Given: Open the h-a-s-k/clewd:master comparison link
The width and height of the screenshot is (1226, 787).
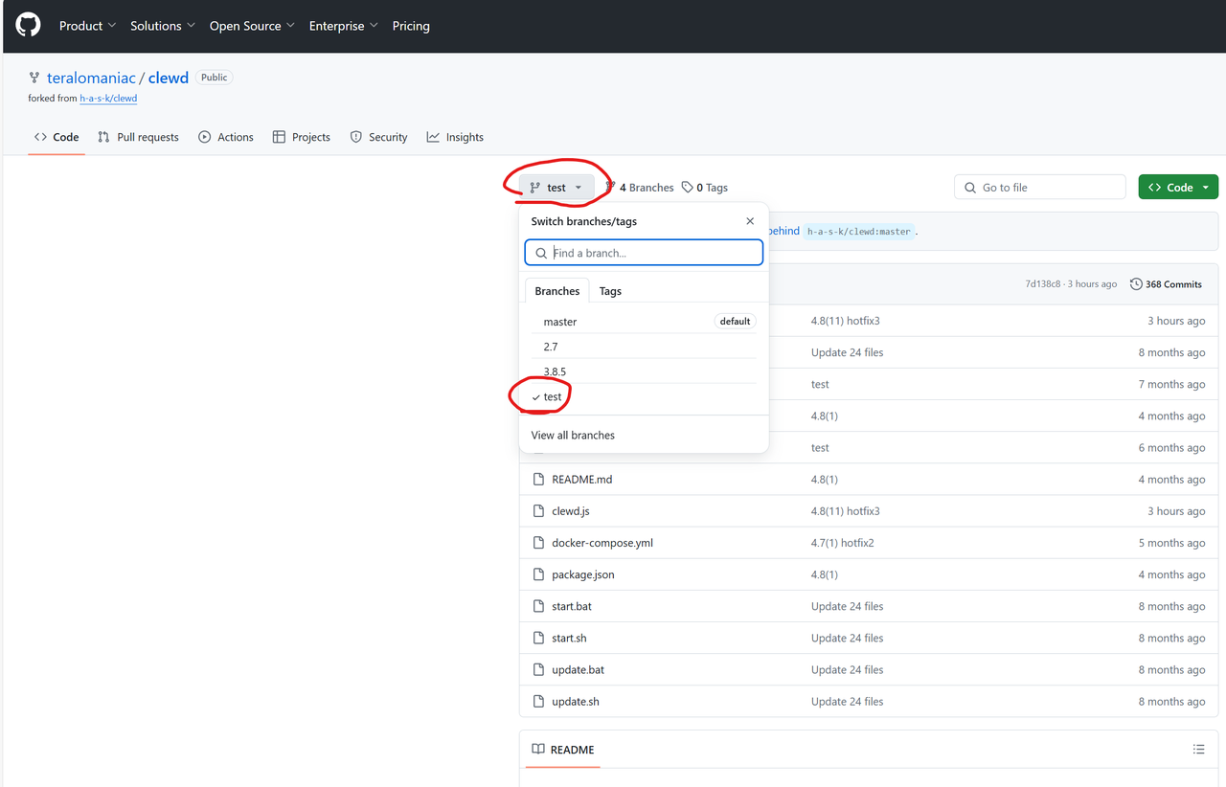Looking at the screenshot, I should (860, 232).
